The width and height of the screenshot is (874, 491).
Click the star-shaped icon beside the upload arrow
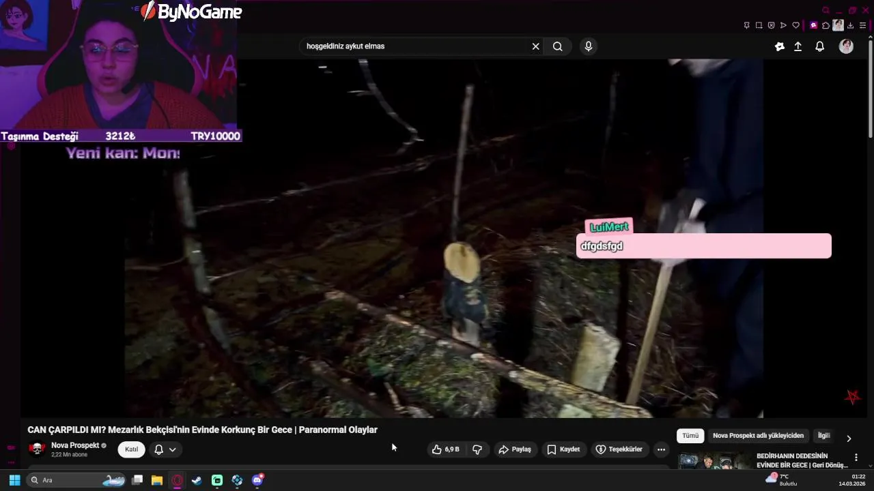coord(780,46)
